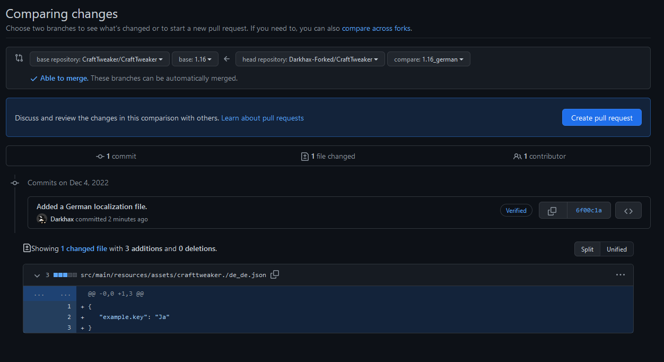The image size is (664, 362).
Task: Open the base: 1.16 branch dropdown
Action: pos(195,59)
